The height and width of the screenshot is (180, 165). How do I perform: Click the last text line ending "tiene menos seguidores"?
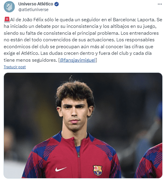[30, 60]
